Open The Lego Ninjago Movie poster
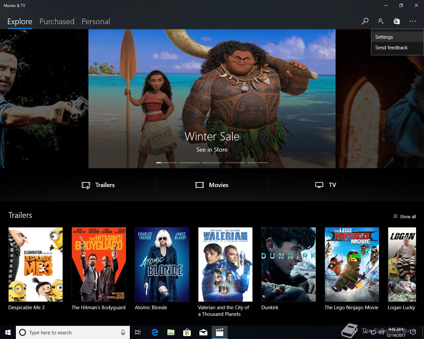424x339 pixels. (x=352, y=265)
